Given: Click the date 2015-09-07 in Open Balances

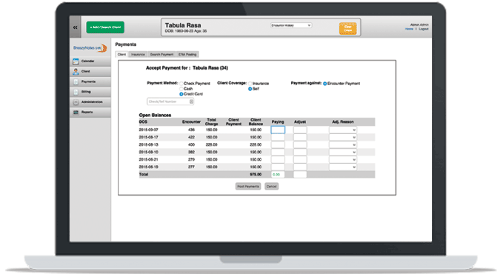Looking at the screenshot, I should point(149,130).
